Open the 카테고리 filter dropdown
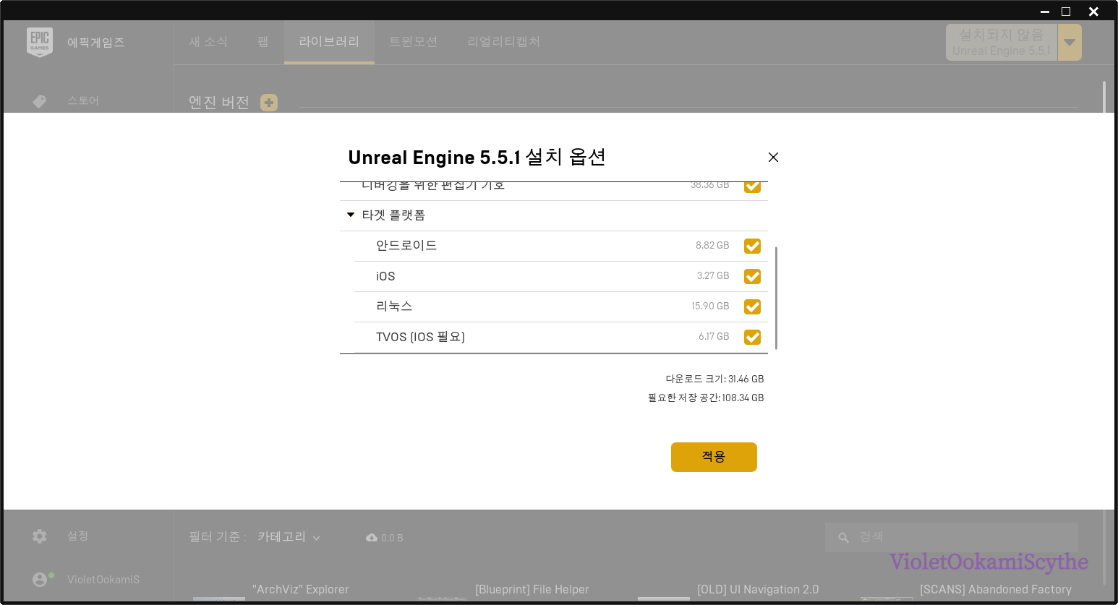The width and height of the screenshot is (1118, 605). (x=289, y=537)
